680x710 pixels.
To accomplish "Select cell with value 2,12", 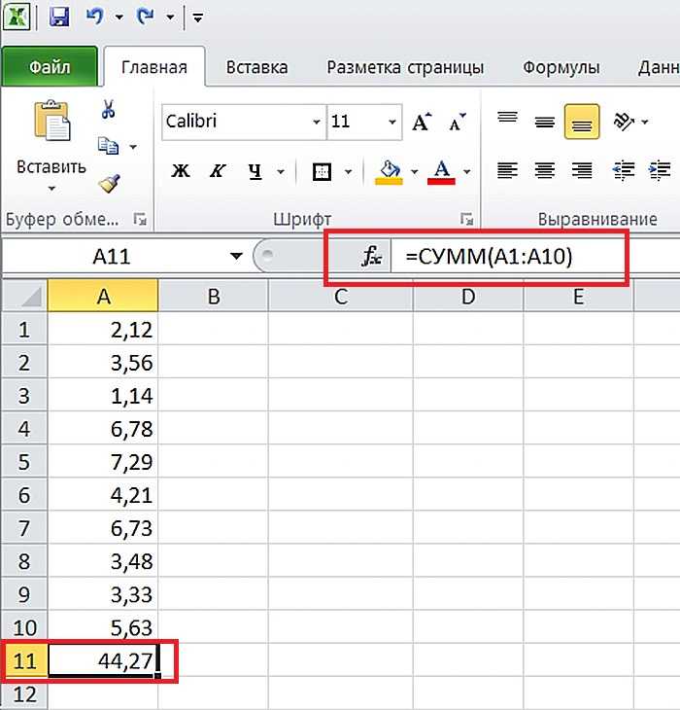I will coord(103,329).
